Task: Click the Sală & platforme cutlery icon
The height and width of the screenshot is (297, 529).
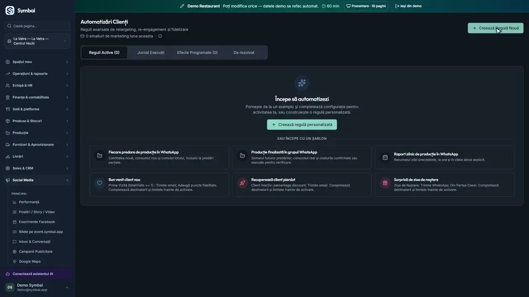Action: point(8,109)
